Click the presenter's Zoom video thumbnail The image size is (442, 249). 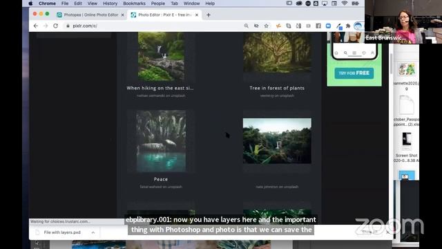[403, 21]
